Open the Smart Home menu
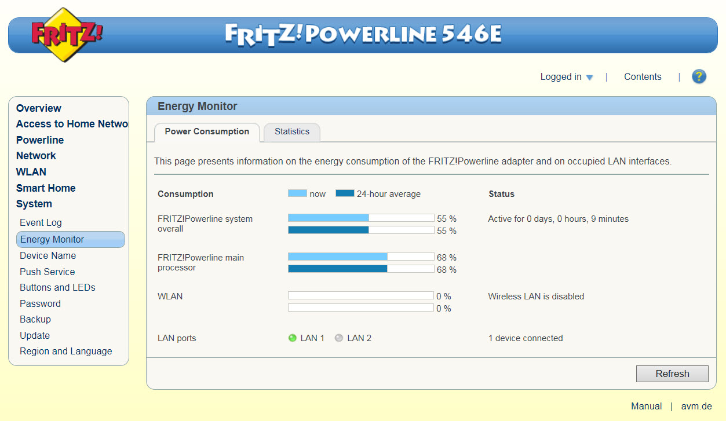 [x=46, y=188]
